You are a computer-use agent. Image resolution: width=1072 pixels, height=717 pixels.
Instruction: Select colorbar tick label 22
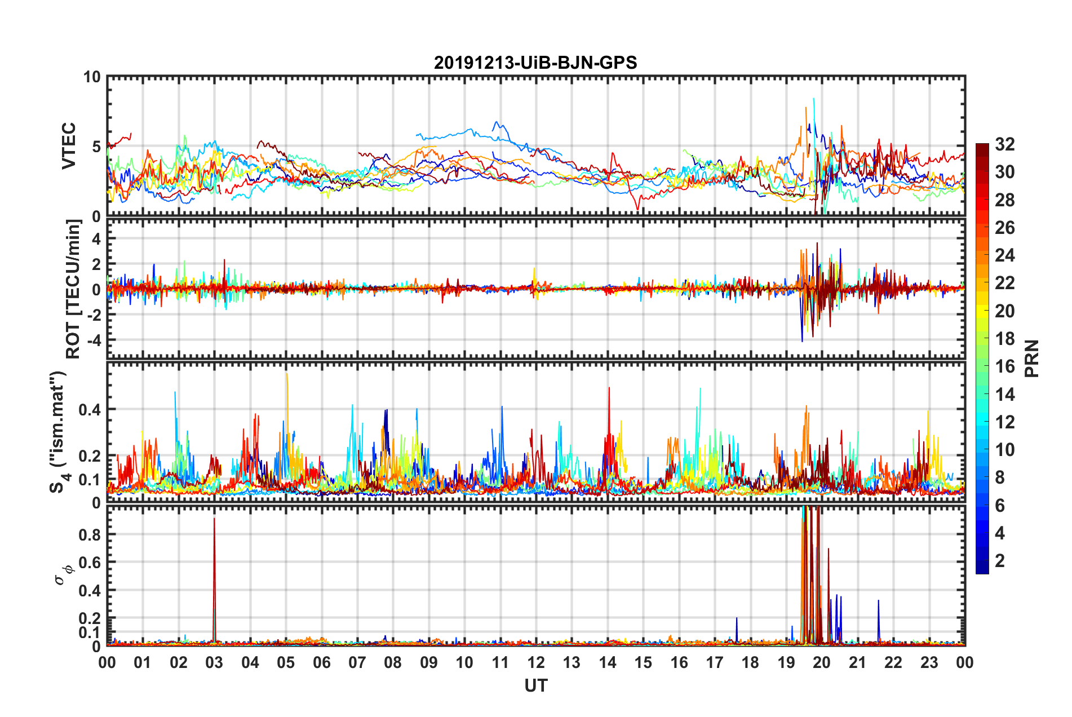click(1005, 283)
